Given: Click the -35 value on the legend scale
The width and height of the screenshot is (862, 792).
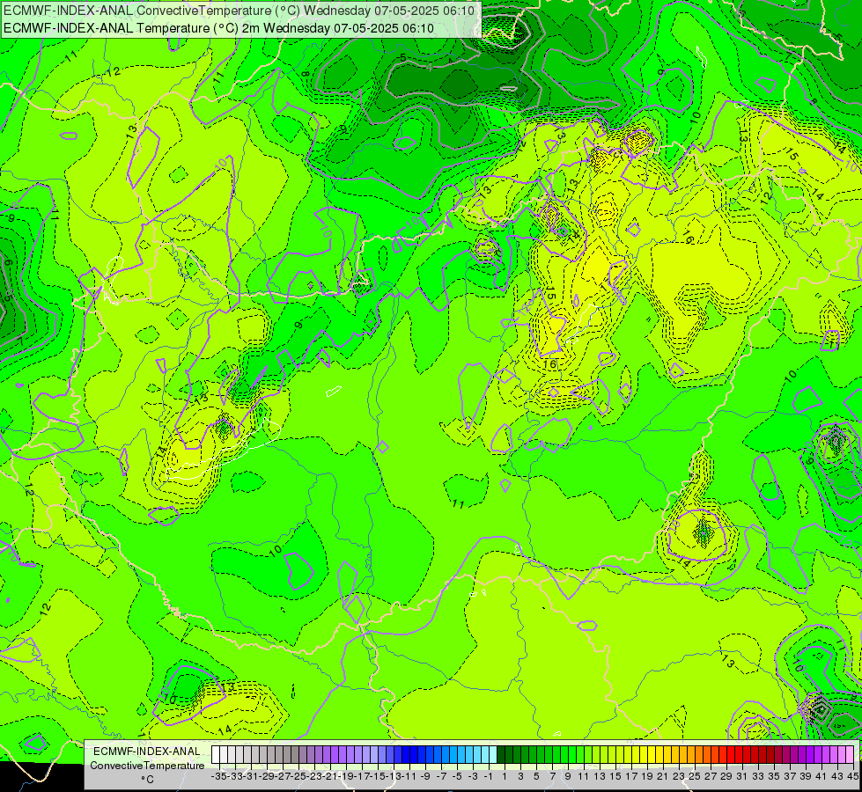Looking at the screenshot, I should tap(218, 776).
